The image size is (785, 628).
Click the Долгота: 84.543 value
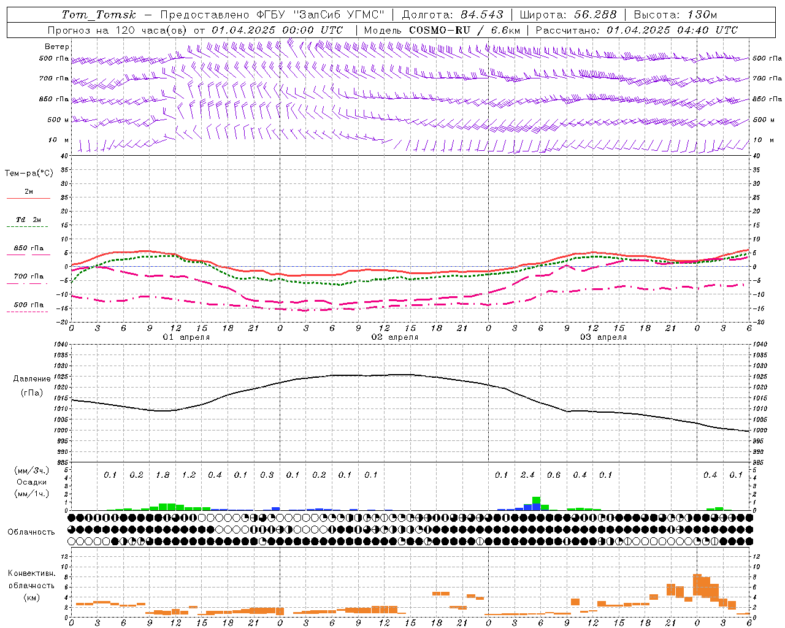pos(453,15)
